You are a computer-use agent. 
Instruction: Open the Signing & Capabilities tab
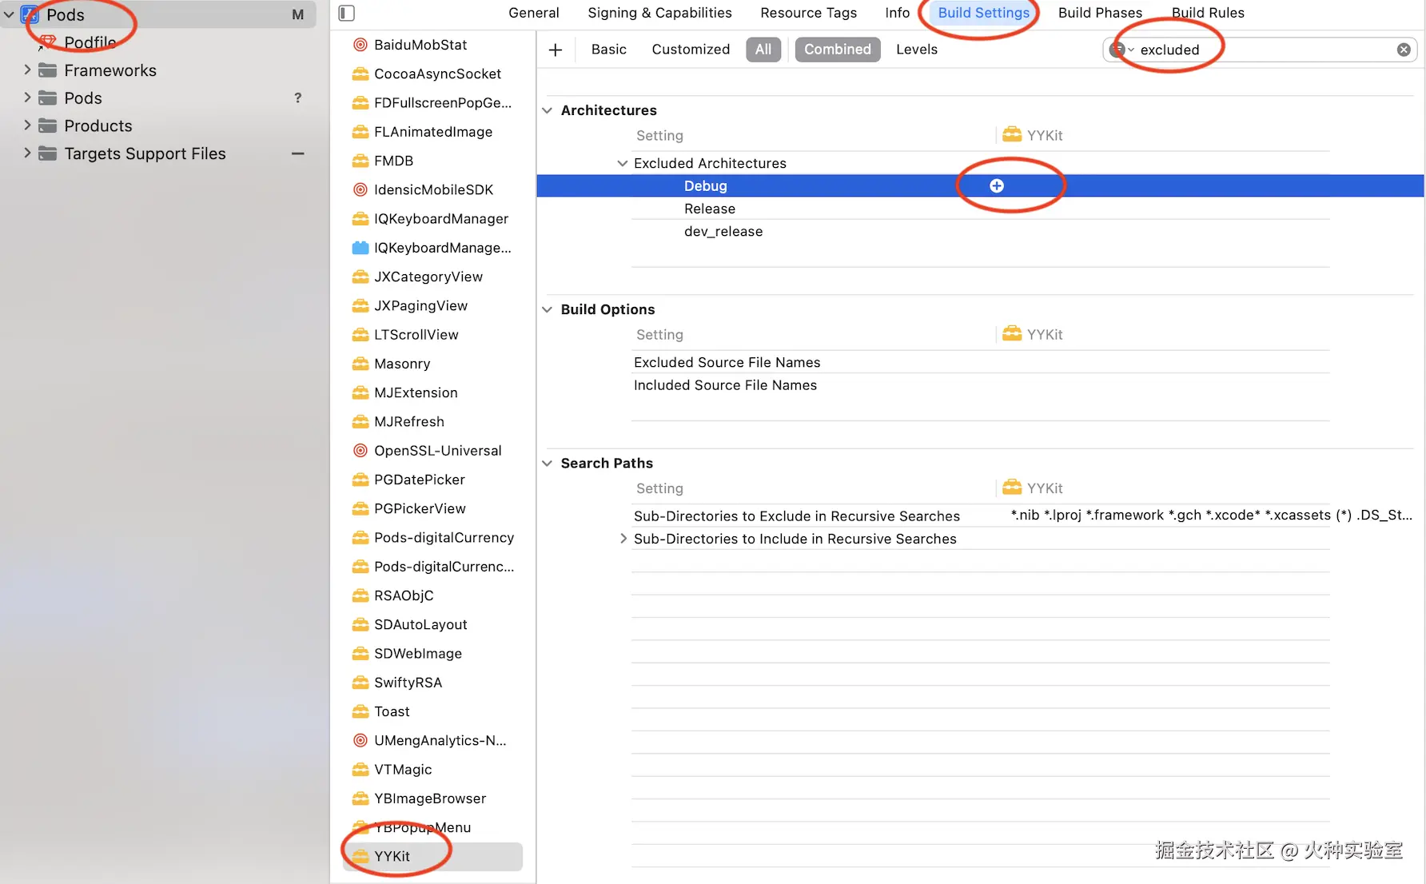click(x=660, y=13)
